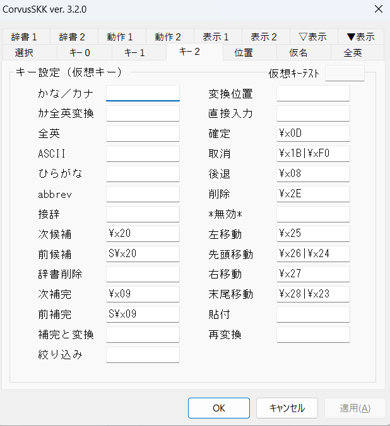Screen dimensions: 390x426
Task: Click the 右移動 field containing ¥x27
Action: pos(313,274)
